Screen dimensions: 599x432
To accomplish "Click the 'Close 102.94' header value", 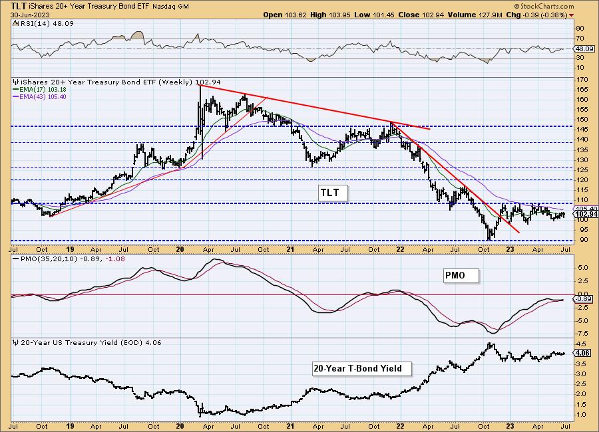I will tap(421, 15).
